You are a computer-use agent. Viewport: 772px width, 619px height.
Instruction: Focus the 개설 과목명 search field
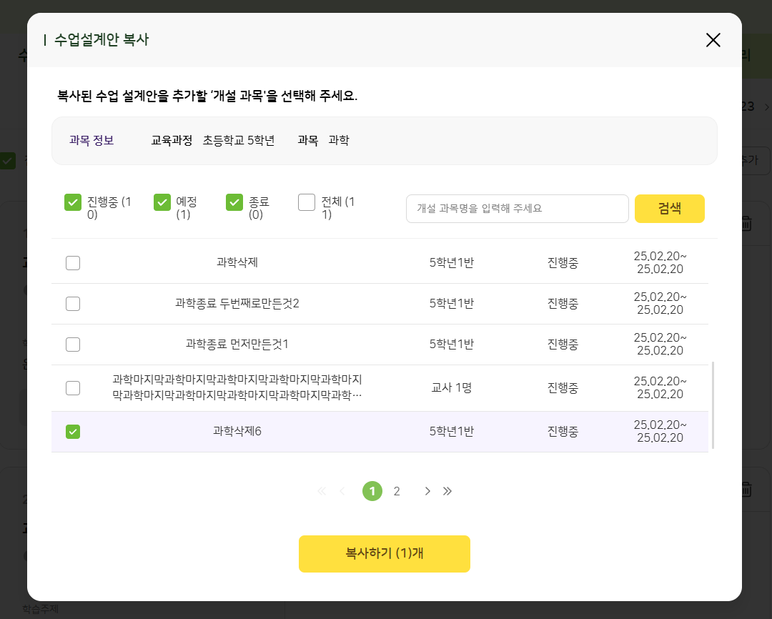(x=517, y=209)
